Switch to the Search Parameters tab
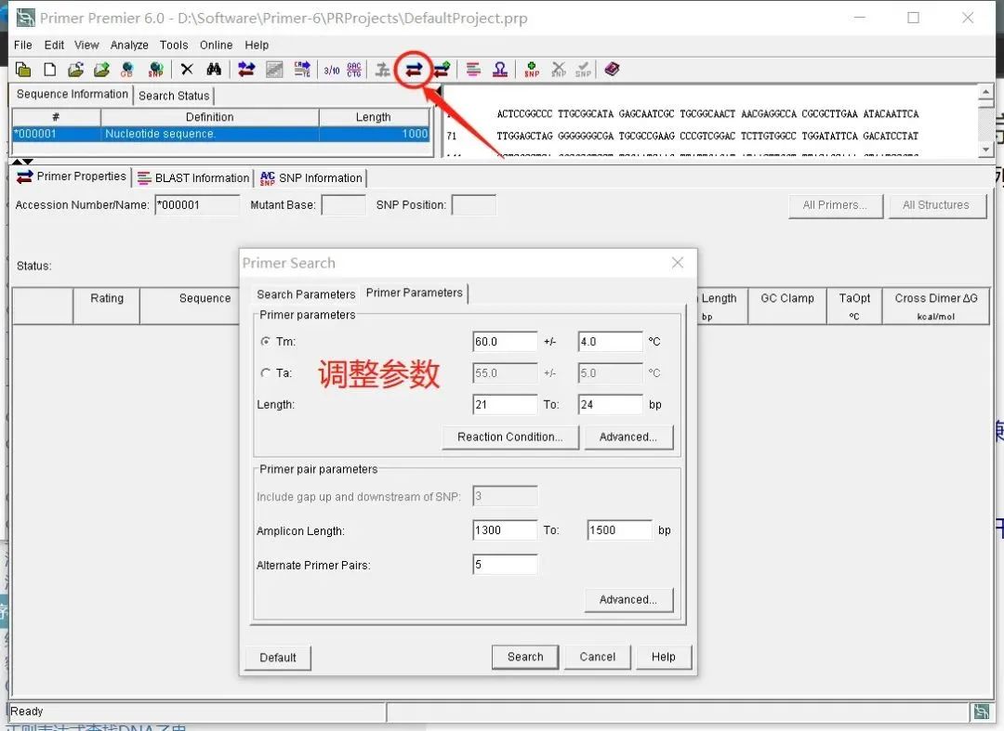The width and height of the screenshot is (1004, 731). [306, 294]
